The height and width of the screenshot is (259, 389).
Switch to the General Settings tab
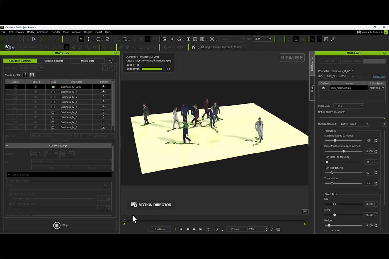coord(54,61)
